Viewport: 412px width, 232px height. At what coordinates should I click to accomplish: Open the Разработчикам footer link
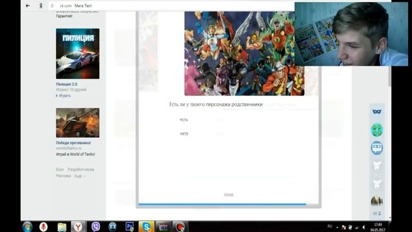(x=81, y=169)
